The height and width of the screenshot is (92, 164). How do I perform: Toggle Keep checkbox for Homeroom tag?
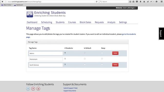pos(102,59)
